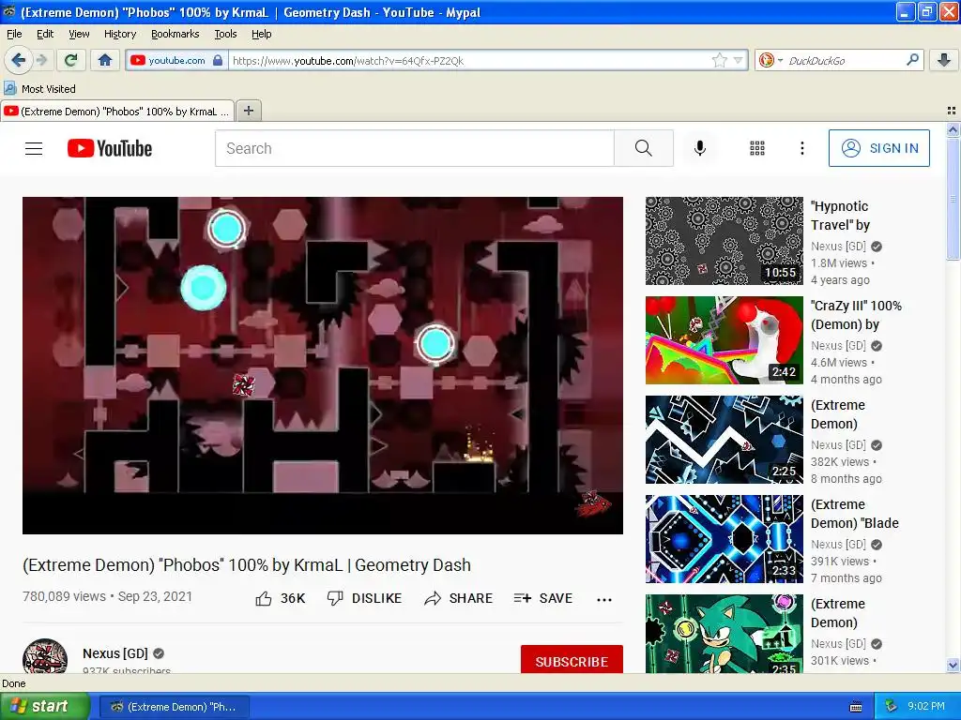Open the Help menu

click(261, 34)
